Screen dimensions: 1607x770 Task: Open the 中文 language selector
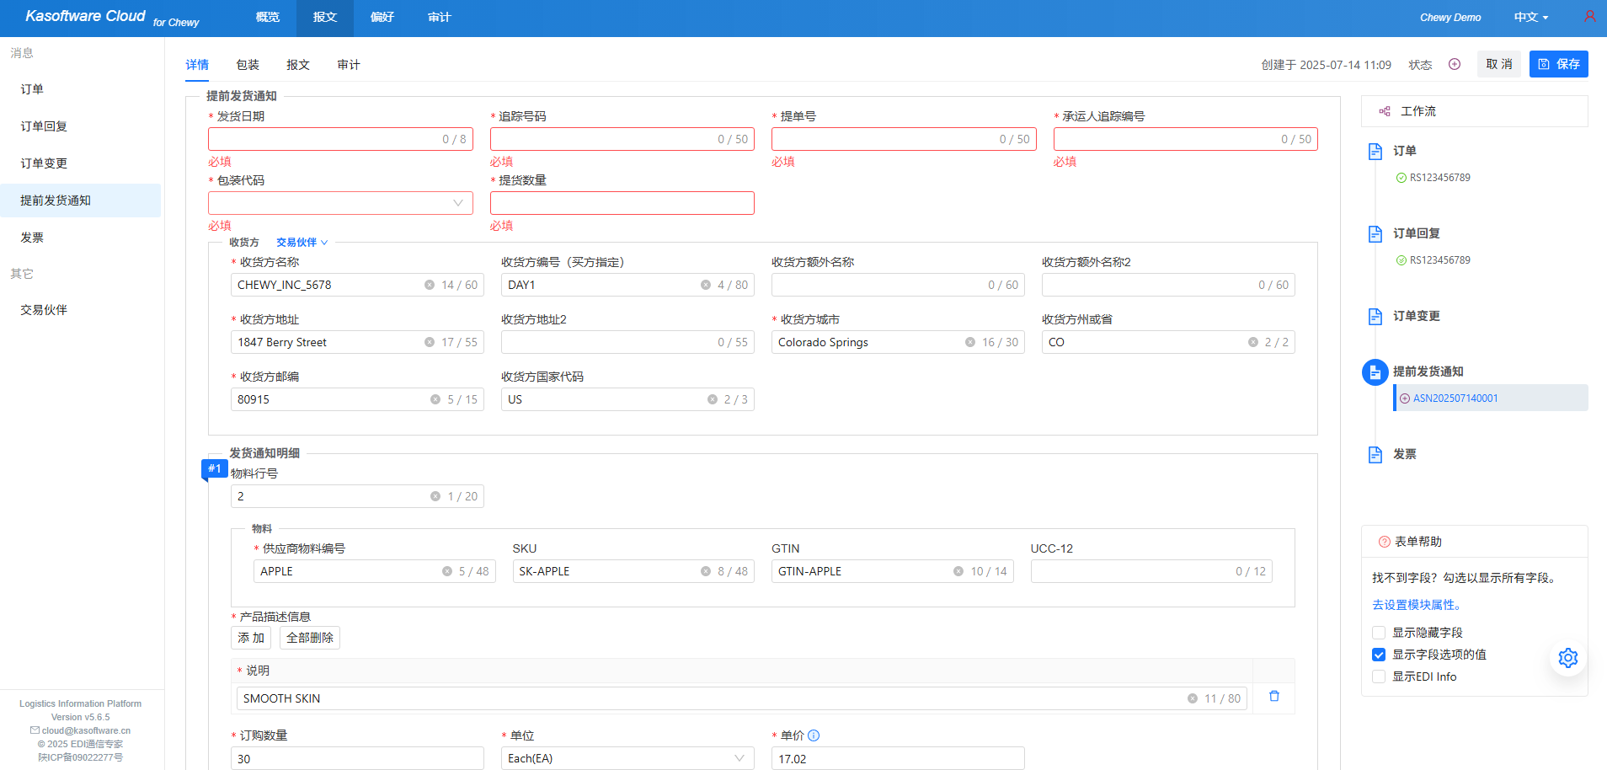click(1530, 17)
